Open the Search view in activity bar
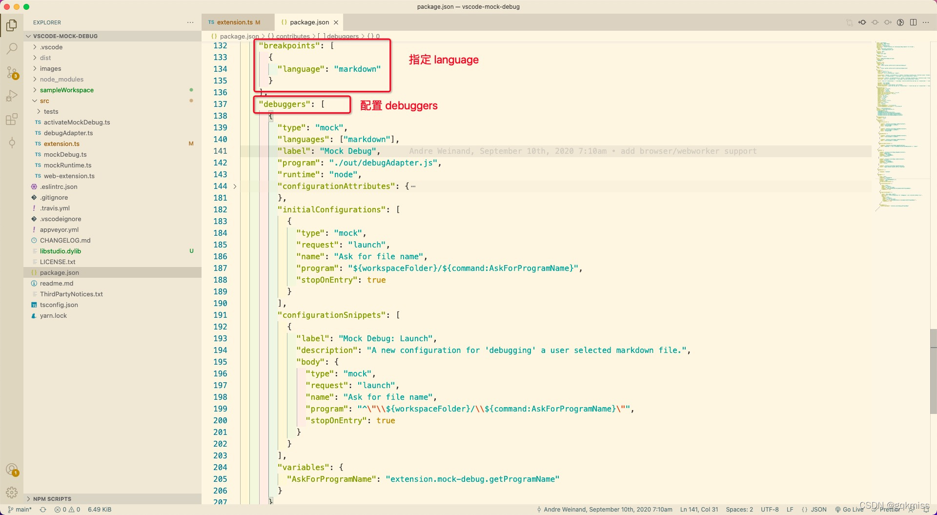 (x=12, y=48)
